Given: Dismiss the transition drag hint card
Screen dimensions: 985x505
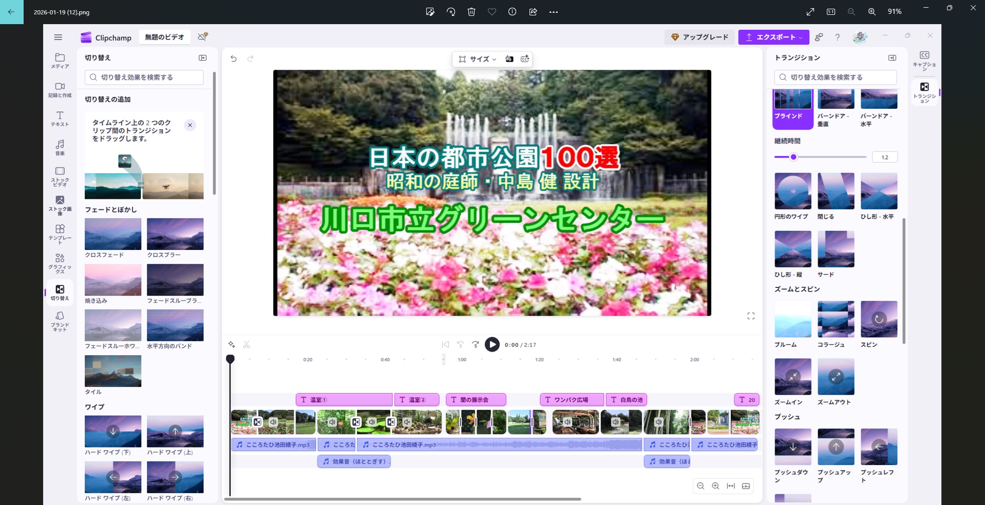Looking at the screenshot, I should point(190,125).
